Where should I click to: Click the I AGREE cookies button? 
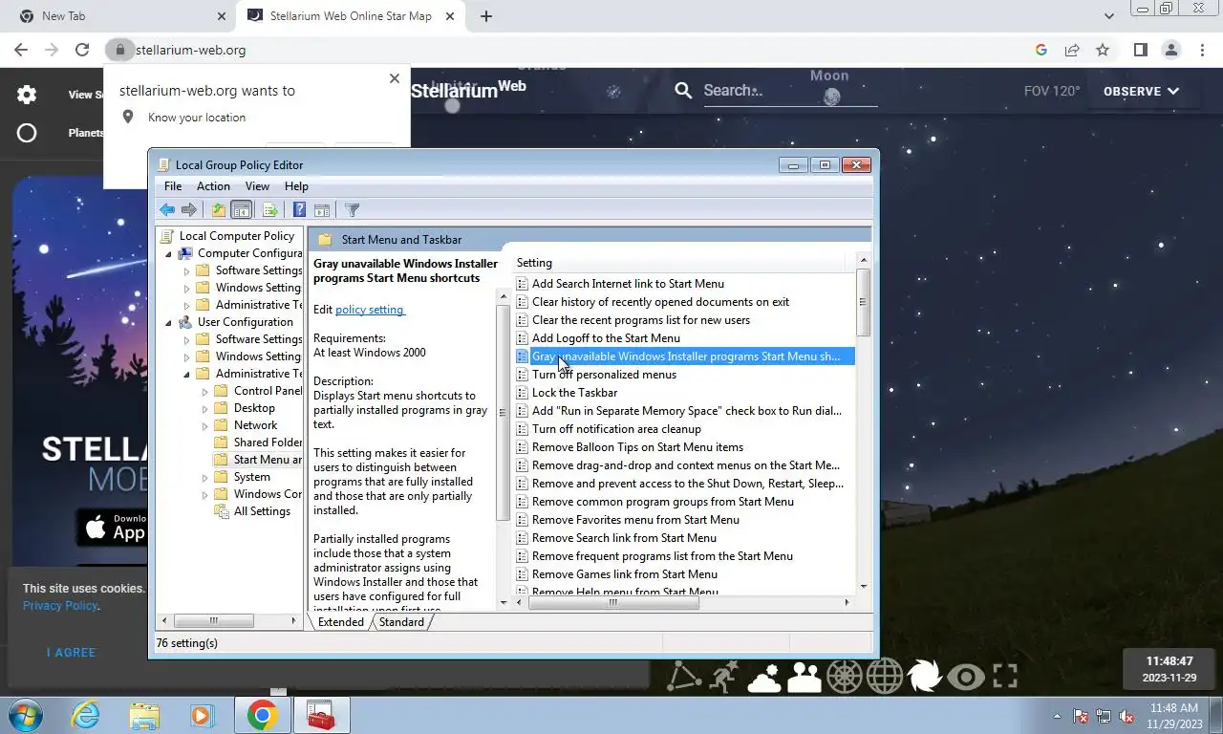pos(71,652)
